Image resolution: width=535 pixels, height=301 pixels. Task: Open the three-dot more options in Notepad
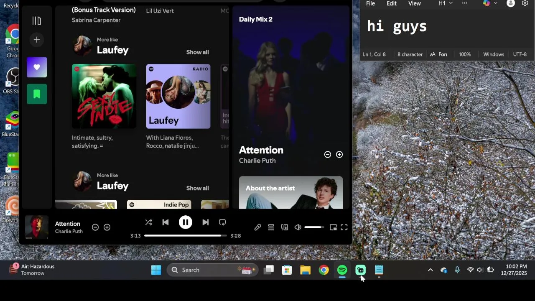[x=465, y=3]
